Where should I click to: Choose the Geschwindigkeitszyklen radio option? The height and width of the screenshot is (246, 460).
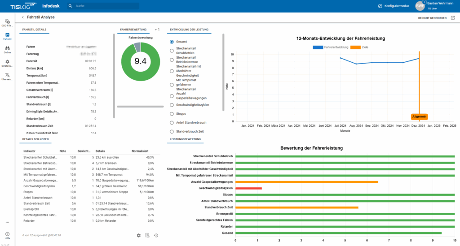tap(172, 105)
